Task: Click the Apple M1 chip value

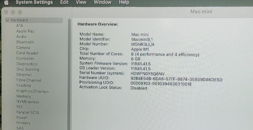Action: coord(140,49)
